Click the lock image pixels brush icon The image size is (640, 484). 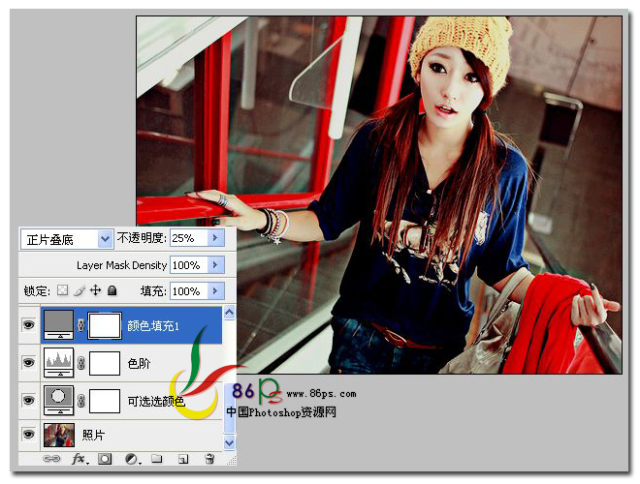tap(80, 290)
